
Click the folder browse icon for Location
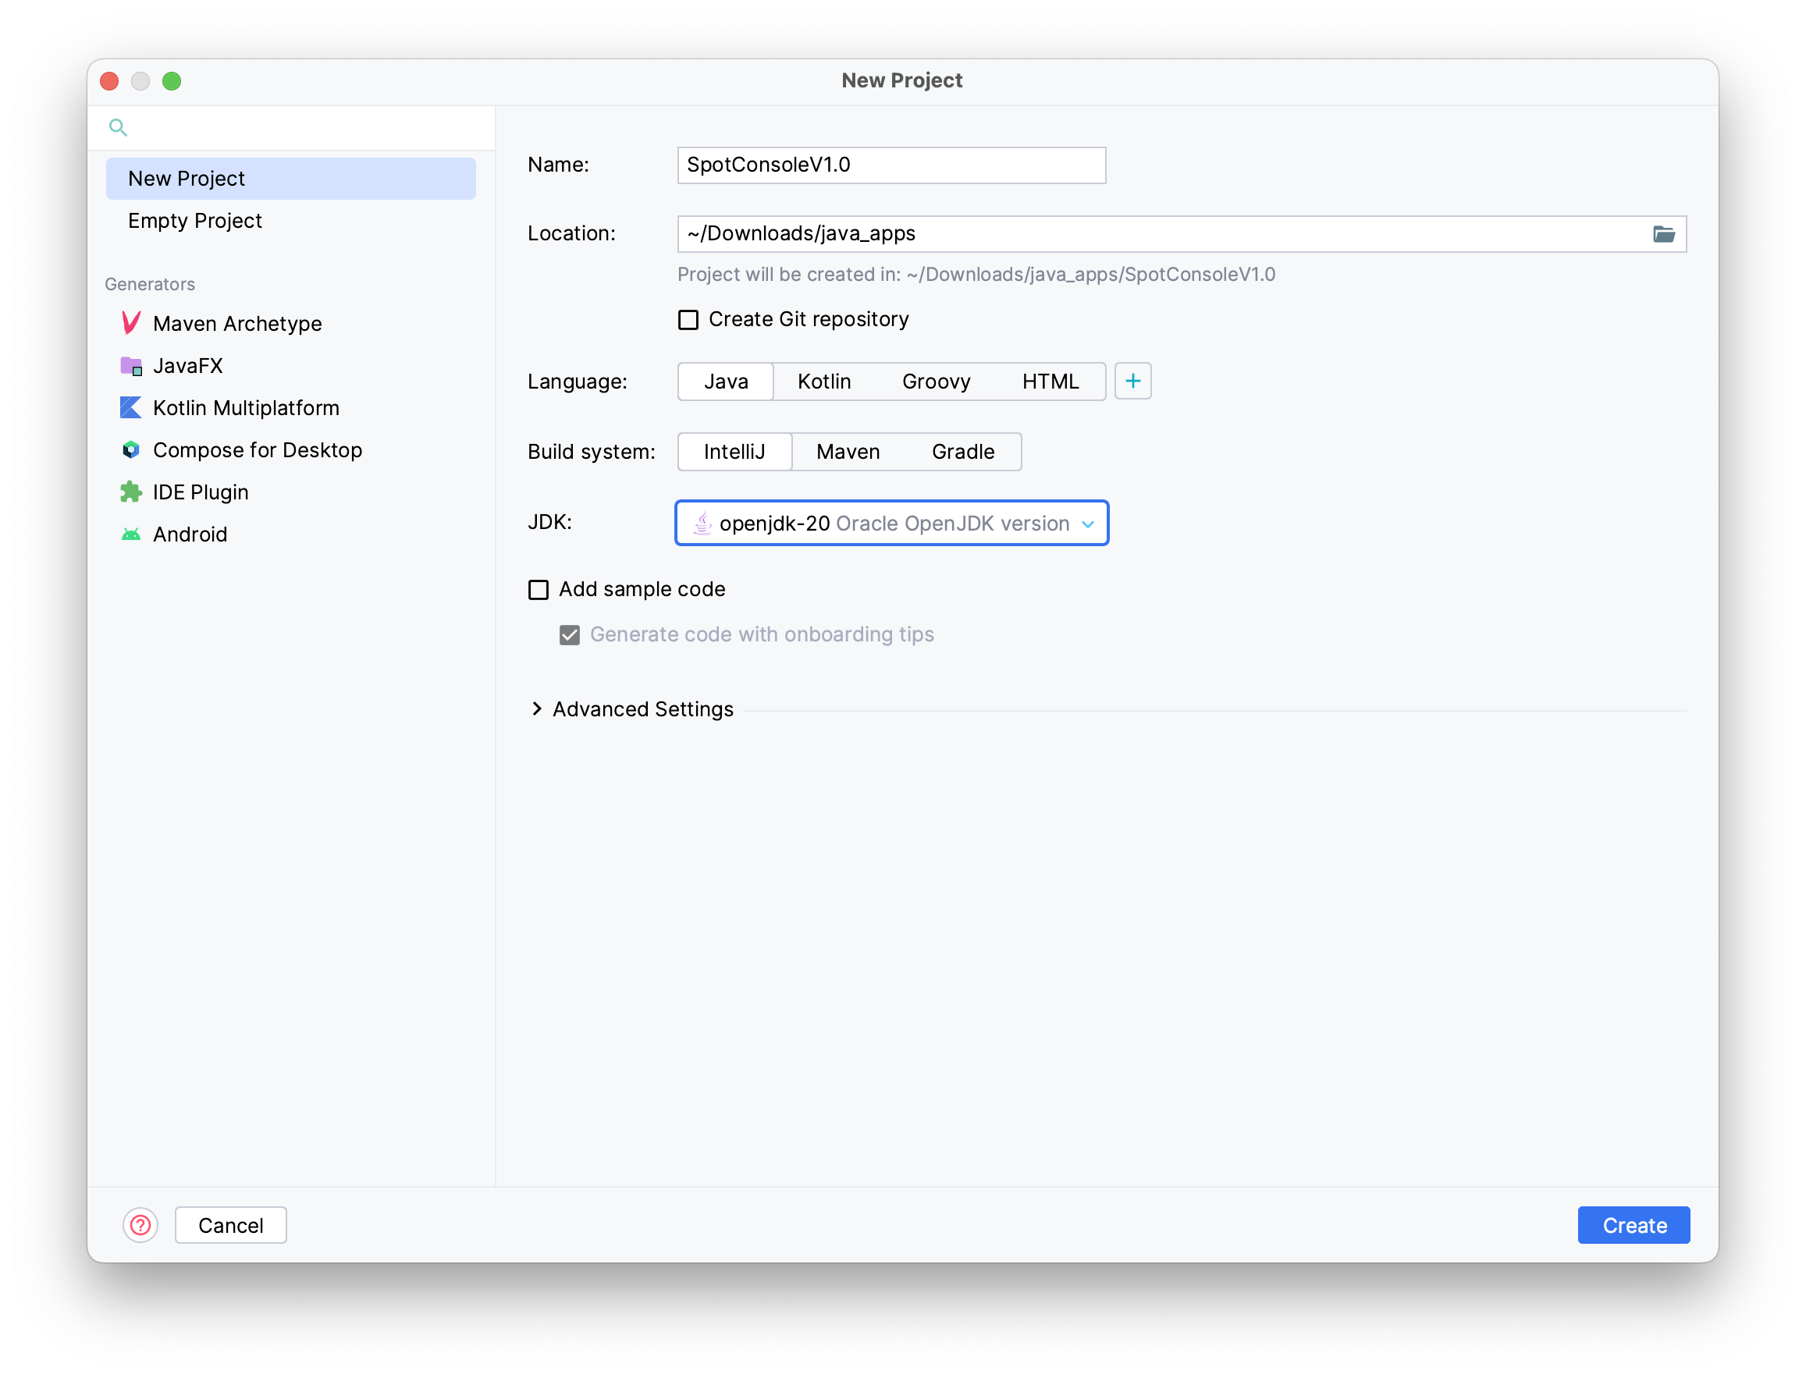[x=1664, y=235]
